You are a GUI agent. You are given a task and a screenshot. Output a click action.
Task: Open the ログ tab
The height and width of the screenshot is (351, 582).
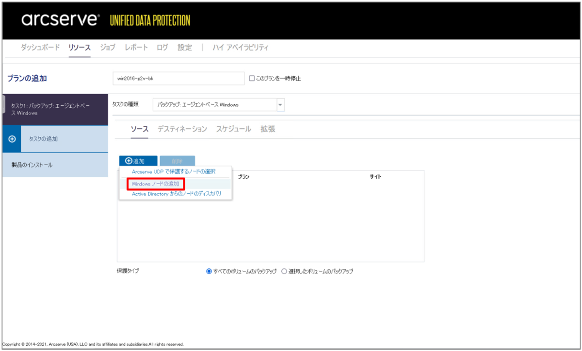click(x=162, y=48)
